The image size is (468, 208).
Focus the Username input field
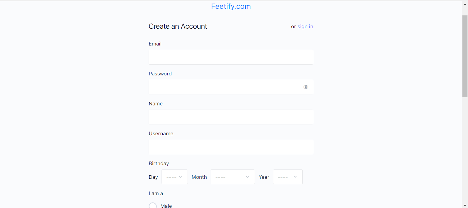231,147
